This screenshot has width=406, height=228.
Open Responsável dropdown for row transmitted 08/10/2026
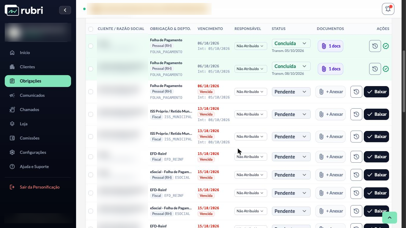(251, 69)
